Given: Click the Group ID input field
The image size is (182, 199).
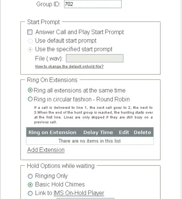Looking at the screenshot, I should [93, 4].
